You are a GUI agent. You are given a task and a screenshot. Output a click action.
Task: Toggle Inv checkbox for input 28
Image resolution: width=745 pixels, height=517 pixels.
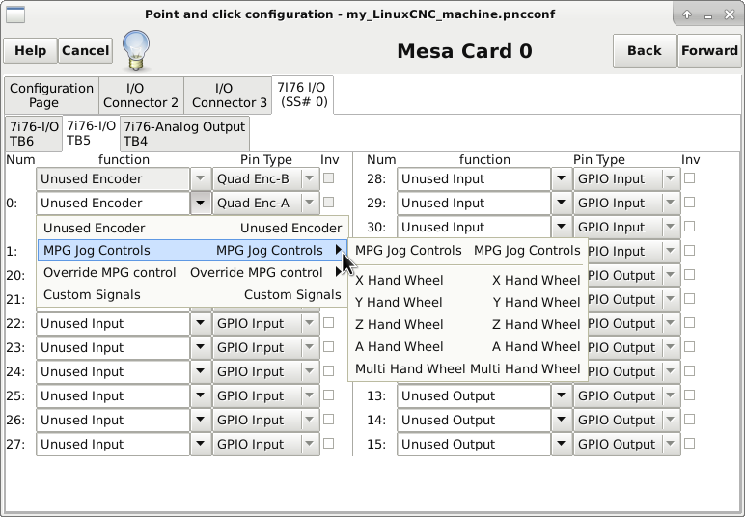click(x=689, y=178)
